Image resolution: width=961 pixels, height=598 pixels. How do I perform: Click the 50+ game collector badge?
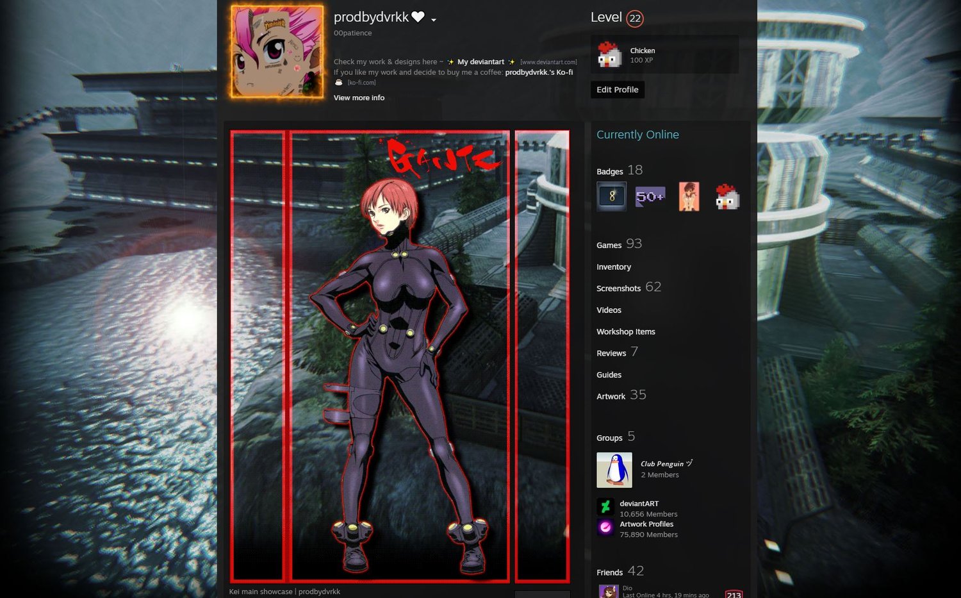click(x=650, y=196)
